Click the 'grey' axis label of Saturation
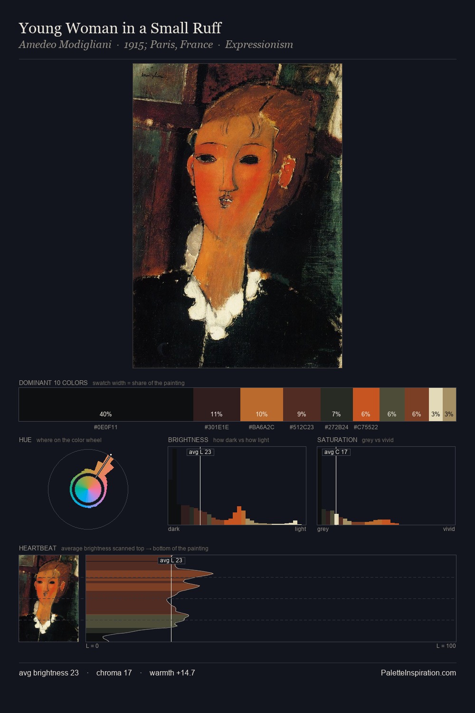Viewport: 475px width, 713px height. coord(323,529)
